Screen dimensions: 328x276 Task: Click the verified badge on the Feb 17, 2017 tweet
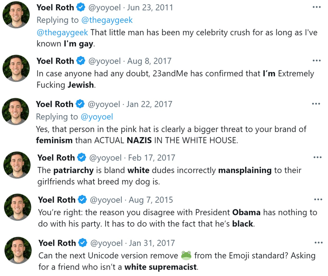[x=81, y=158]
